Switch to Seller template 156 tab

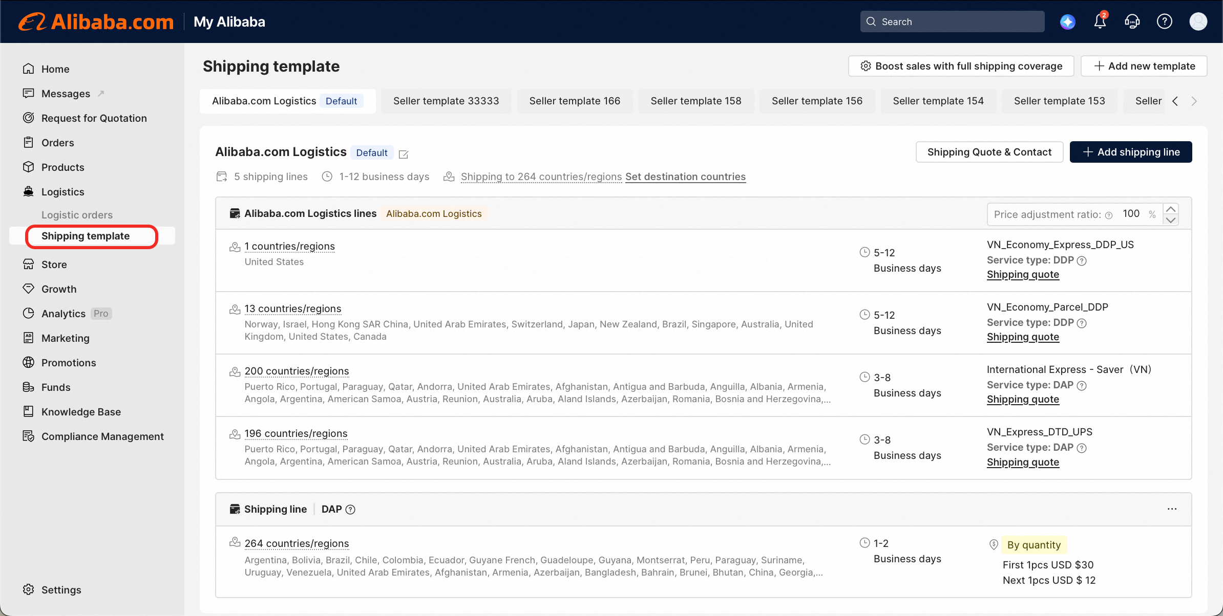click(817, 101)
